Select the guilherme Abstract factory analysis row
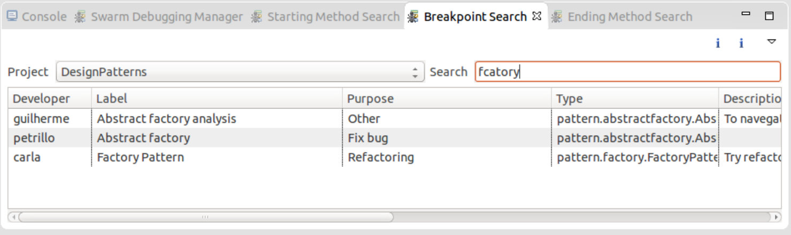The width and height of the screenshot is (791, 235). click(395, 119)
